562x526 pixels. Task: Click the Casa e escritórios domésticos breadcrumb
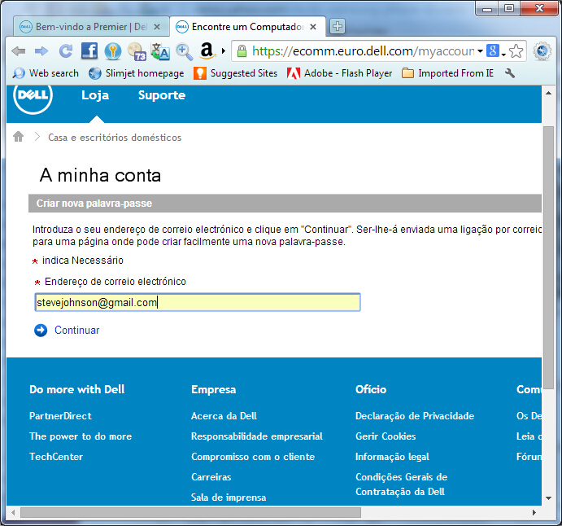click(115, 138)
